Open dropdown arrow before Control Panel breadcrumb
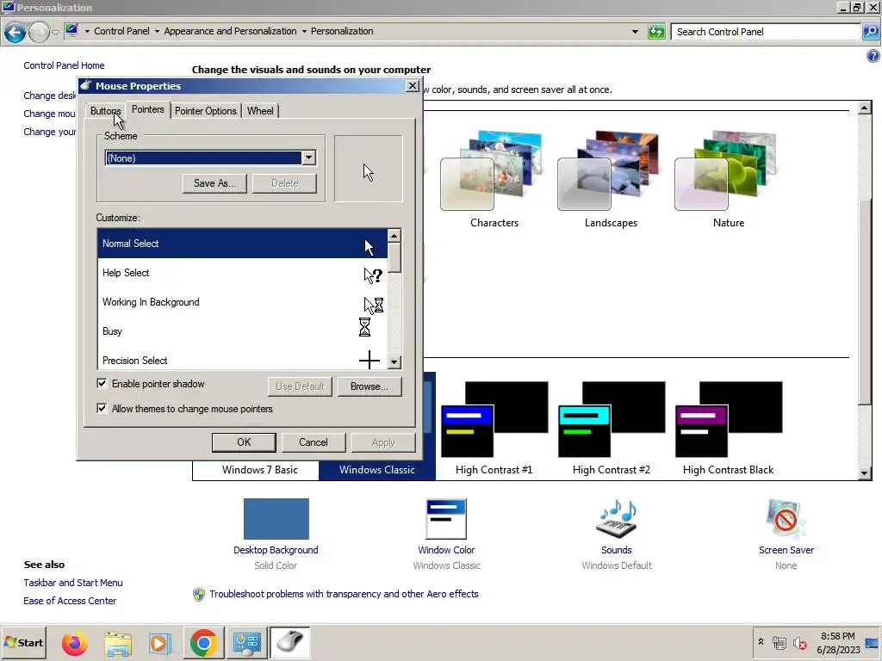Image resolution: width=882 pixels, height=661 pixels. pyautogui.click(x=87, y=32)
